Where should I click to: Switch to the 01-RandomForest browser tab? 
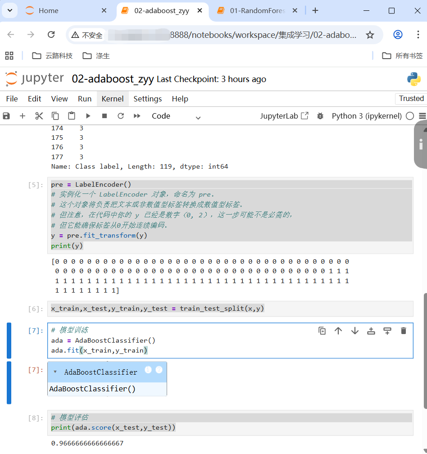(x=257, y=11)
